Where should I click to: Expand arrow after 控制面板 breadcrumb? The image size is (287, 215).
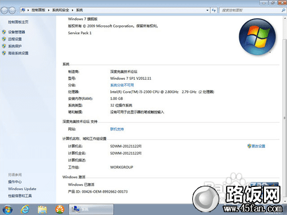[49, 10]
